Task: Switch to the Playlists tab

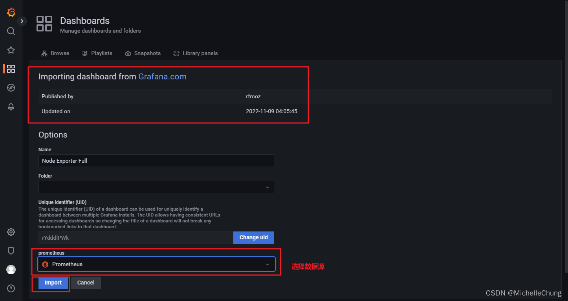Action: (97, 53)
